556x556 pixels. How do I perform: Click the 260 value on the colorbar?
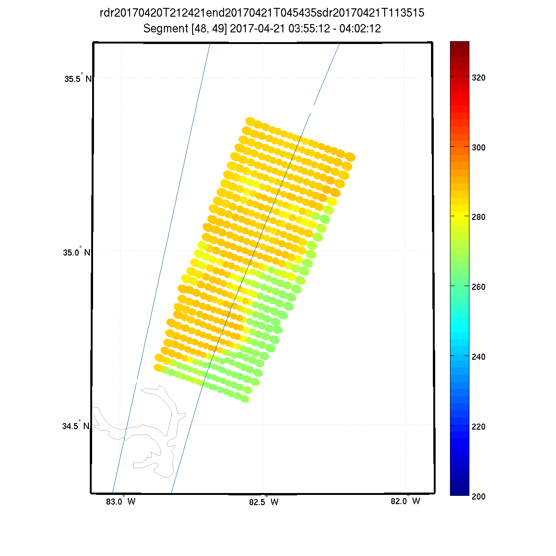[x=479, y=287]
